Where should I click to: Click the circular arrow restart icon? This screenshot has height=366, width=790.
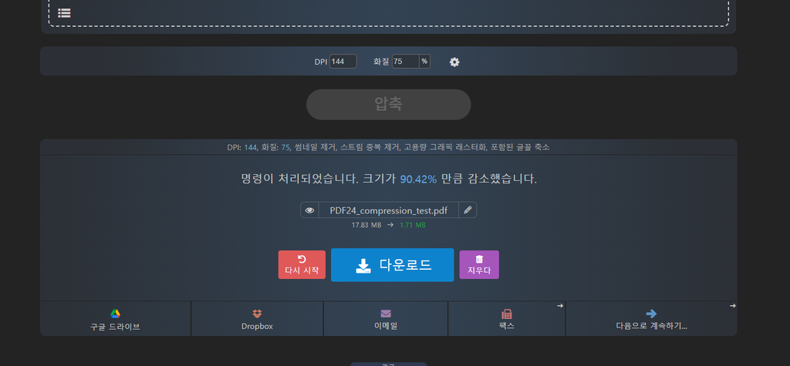302,259
